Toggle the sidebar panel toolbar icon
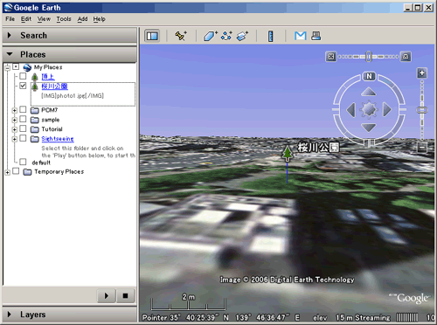Screen dimensions: 437x325 152,36
